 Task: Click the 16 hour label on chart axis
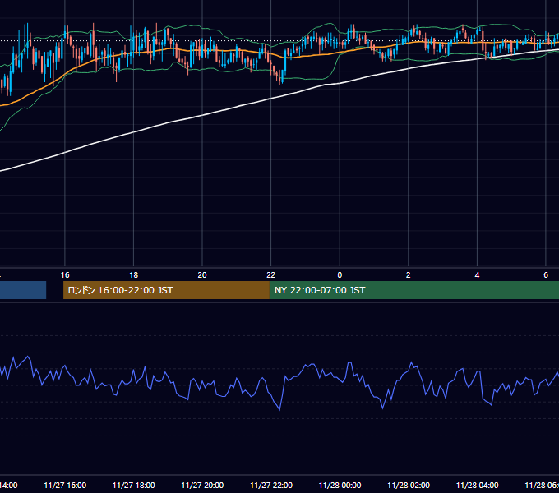(x=65, y=275)
